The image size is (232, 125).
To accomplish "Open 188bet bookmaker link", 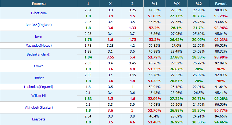I will [39, 78].
